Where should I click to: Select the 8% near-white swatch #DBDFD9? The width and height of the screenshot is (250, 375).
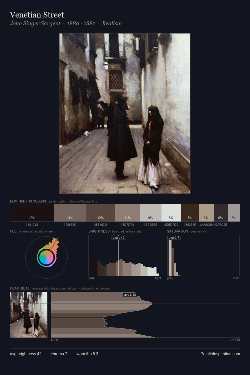[171, 213]
